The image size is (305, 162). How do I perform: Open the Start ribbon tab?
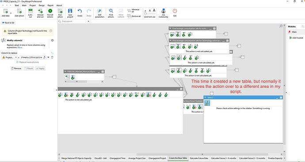[x=17, y=5]
